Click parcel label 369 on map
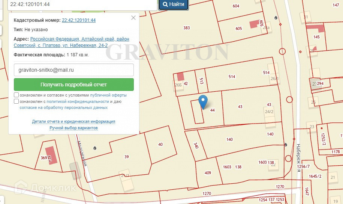The height and width of the screenshot is (204, 343). [44, 158]
